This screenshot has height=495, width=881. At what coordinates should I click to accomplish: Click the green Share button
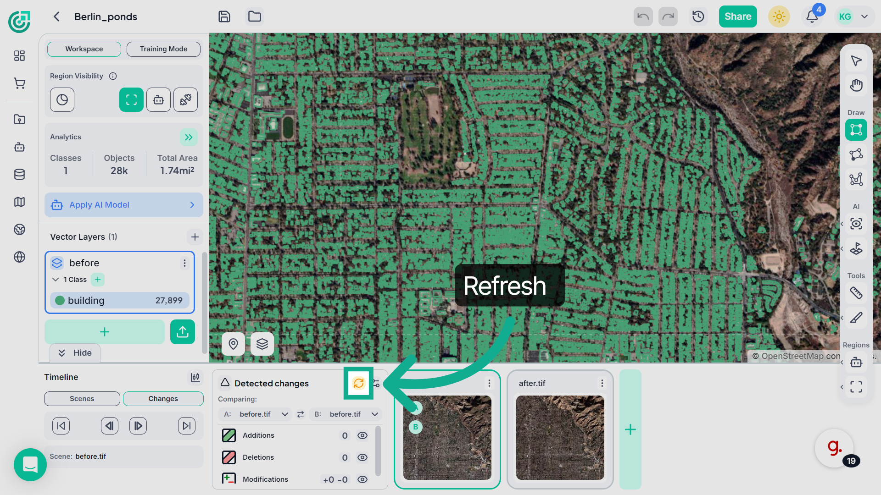coord(738,16)
